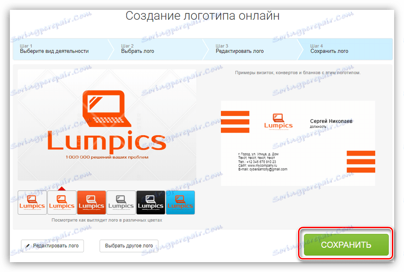Click the Сайт: www.mycompany.ru line on the card
Screen dimensions: 404x272
[x=258, y=165]
